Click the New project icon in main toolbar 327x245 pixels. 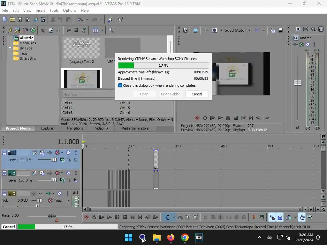tap(4, 19)
